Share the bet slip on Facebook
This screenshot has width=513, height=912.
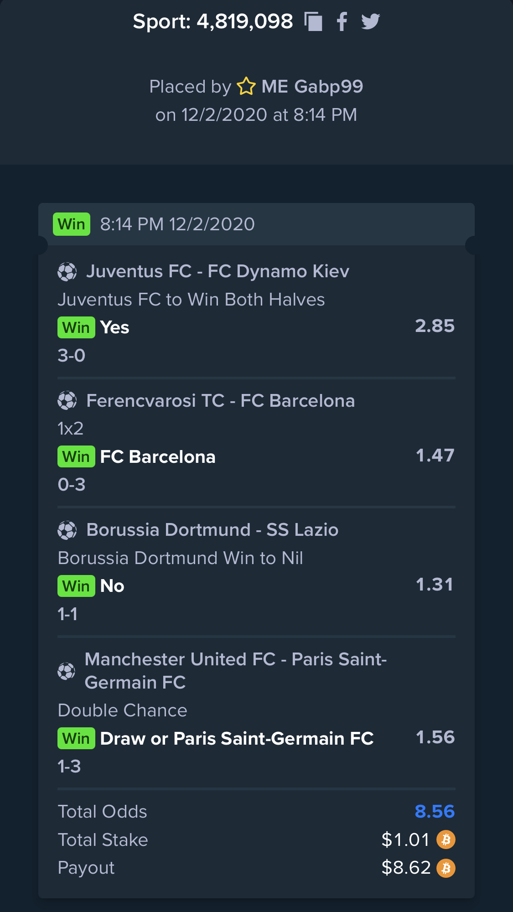(x=342, y=21)
